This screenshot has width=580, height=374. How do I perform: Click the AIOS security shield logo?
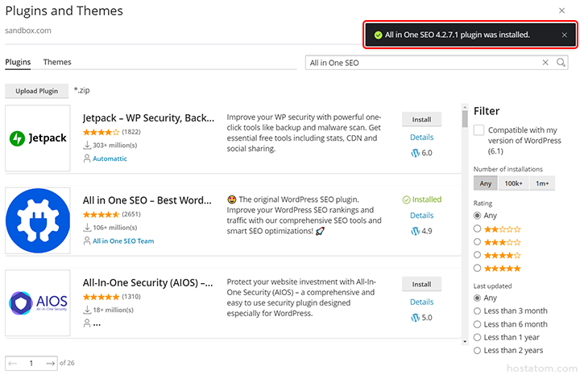pos(38,302)
